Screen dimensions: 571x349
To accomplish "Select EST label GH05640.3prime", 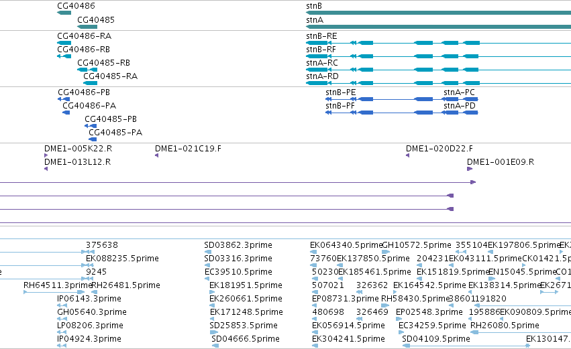I will [x=92, y=312].
